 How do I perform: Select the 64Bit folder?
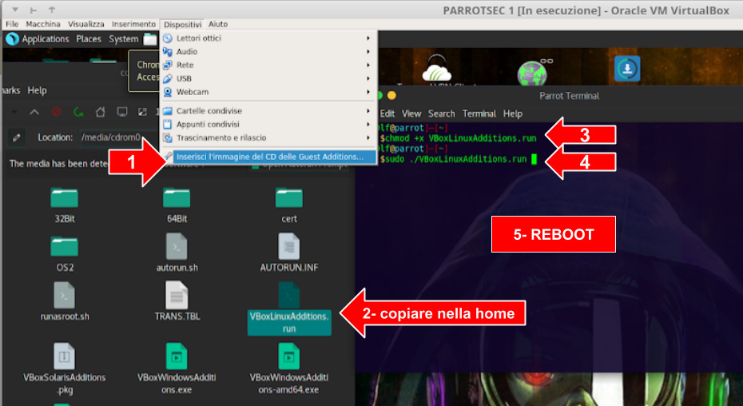177,205
